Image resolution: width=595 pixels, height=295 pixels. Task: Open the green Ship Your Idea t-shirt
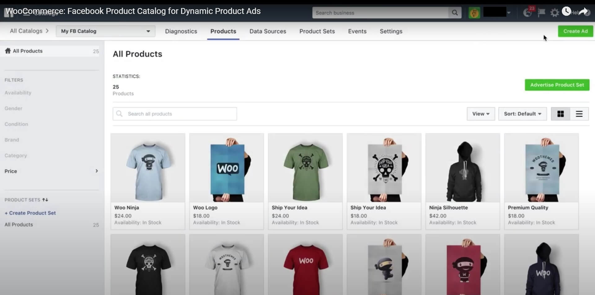[305, 168]
